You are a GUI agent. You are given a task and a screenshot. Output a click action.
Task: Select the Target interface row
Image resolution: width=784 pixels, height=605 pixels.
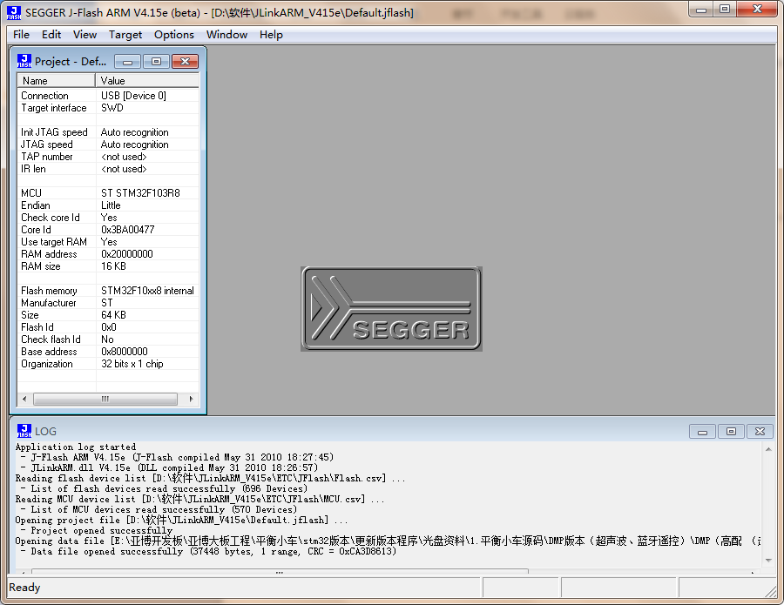tap(108, 108)
